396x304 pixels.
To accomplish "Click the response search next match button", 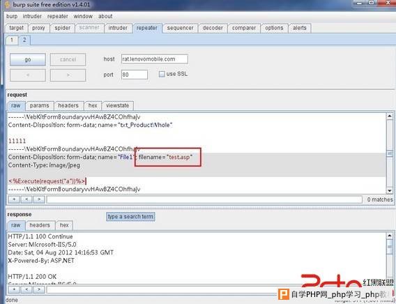I will coord(39,289).
